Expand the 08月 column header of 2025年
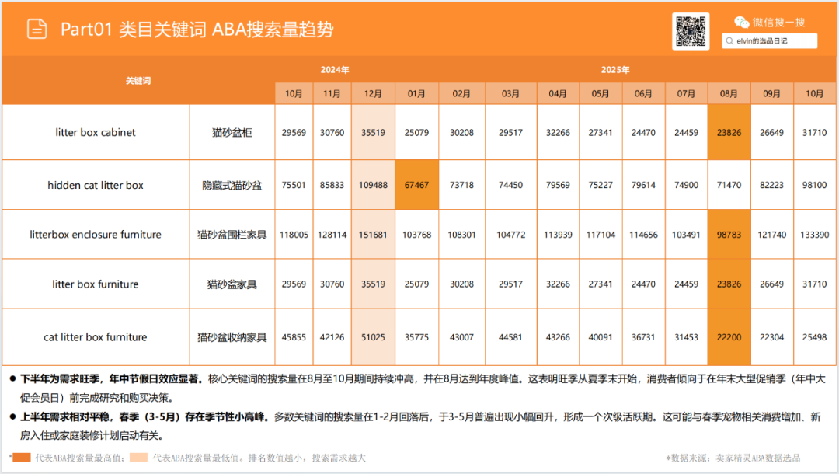The height and width of the screenshot is (474, 839). pos(729,92)
